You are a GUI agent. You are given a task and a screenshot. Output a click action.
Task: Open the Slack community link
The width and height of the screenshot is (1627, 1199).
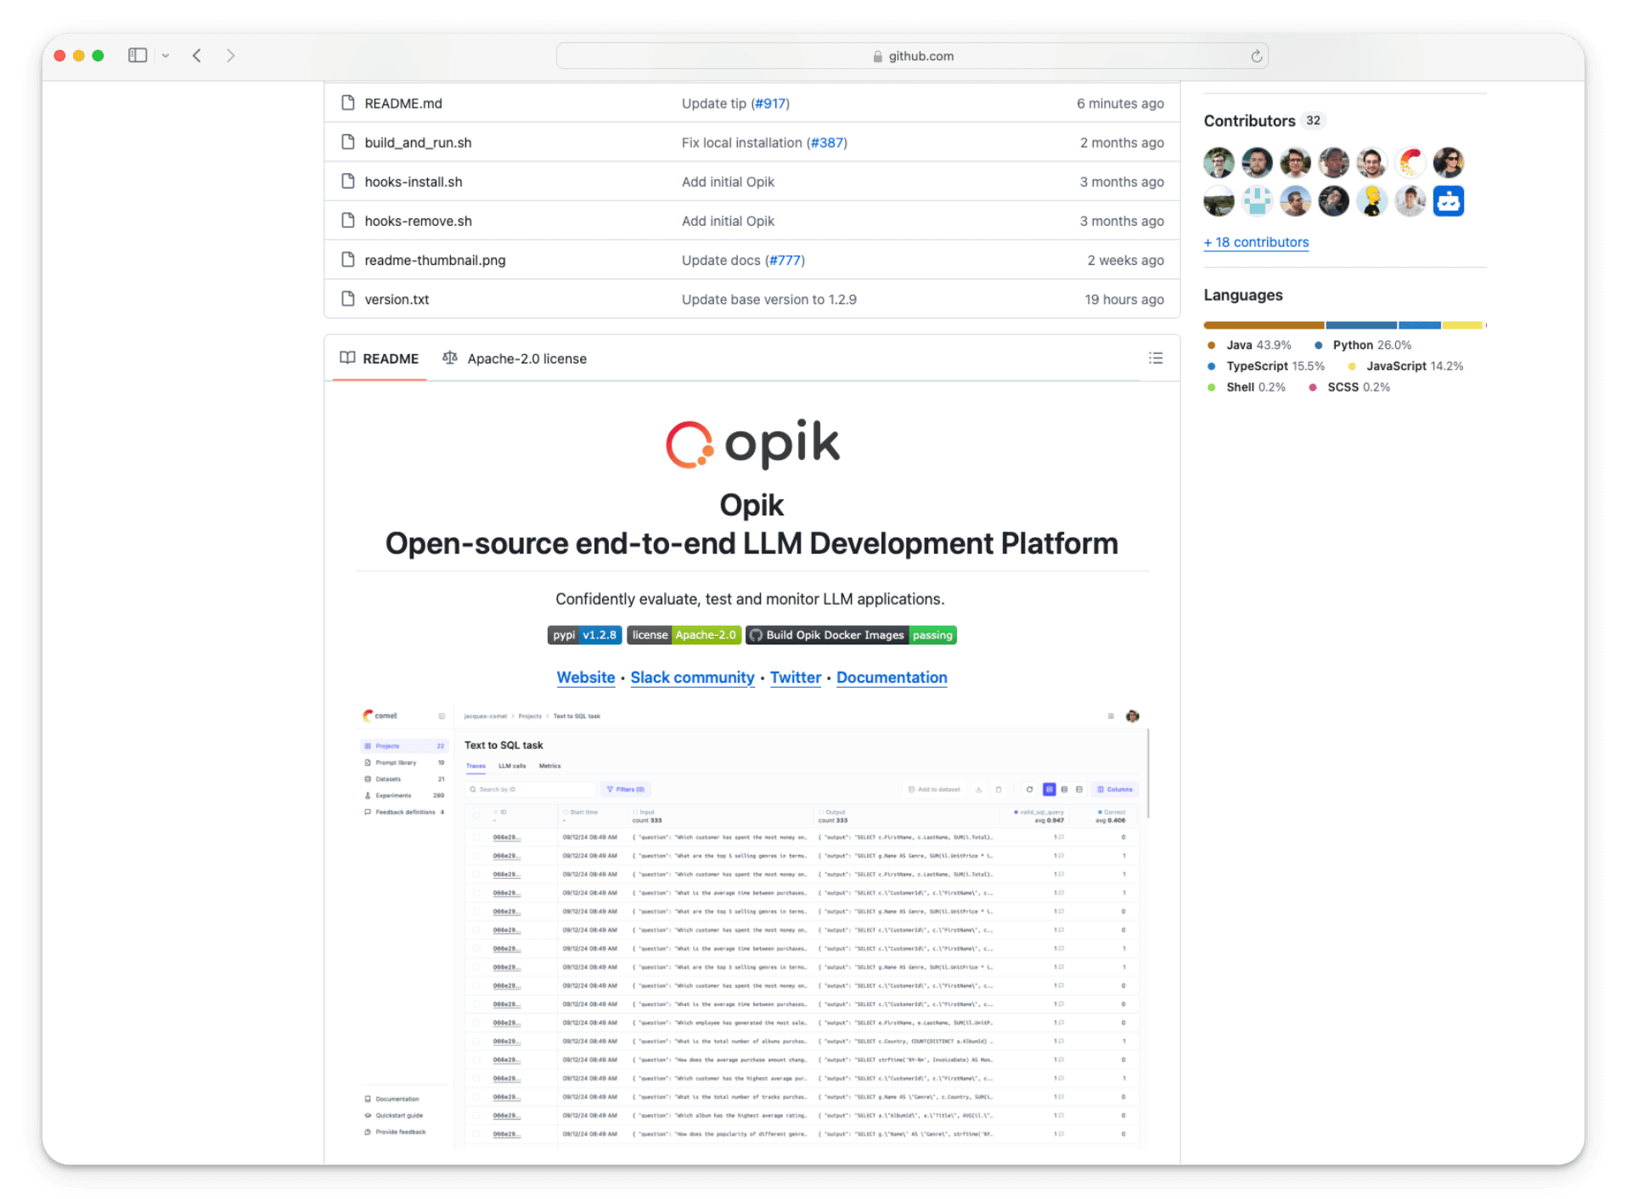coord(692,678)
